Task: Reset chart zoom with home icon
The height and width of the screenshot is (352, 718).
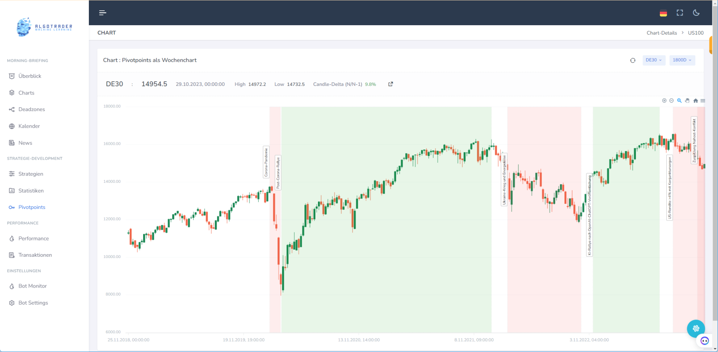Action: click(x=695, y=101)
